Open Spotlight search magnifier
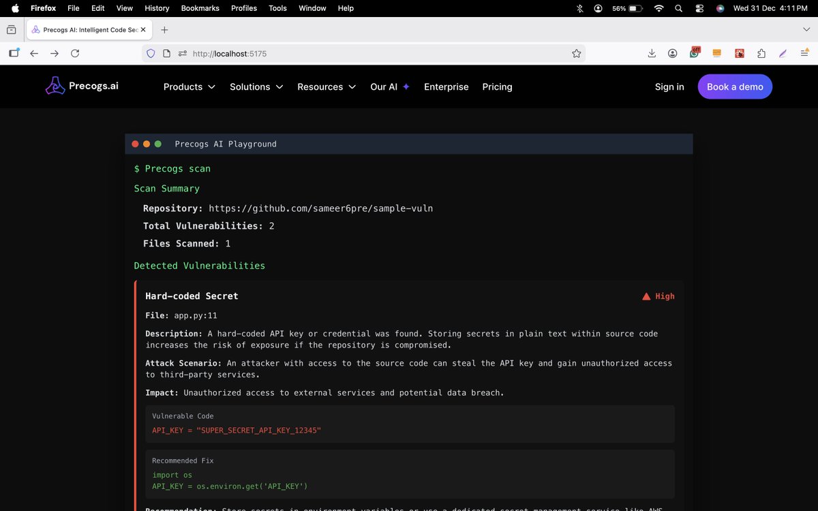The width and height of the screenshot is (818, 511). (x=678, y=8)
